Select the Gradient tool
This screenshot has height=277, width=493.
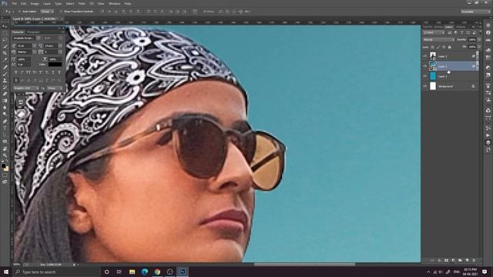point(5,101)
